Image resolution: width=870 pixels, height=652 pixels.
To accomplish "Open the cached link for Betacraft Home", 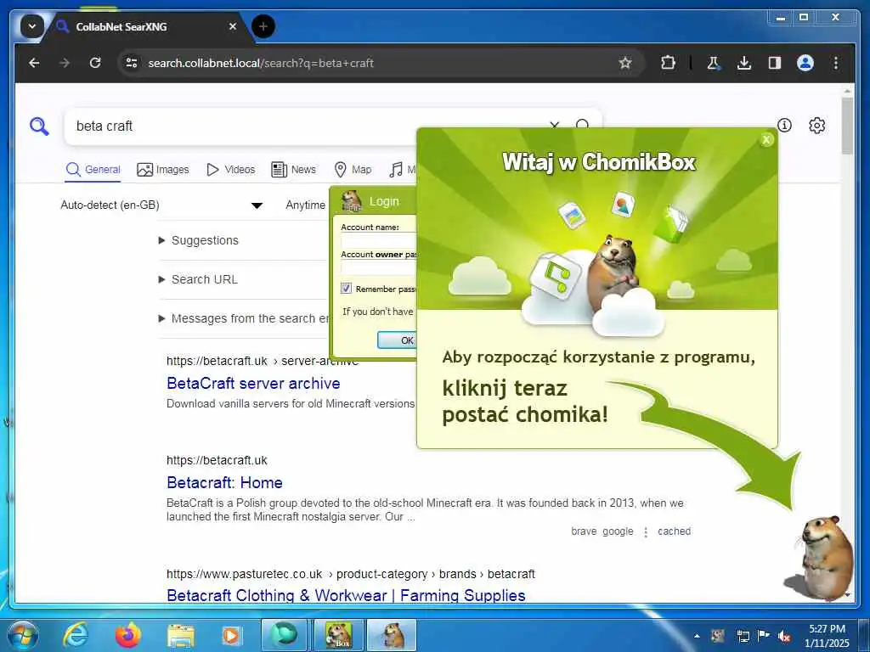I will (x=674, y=531).
